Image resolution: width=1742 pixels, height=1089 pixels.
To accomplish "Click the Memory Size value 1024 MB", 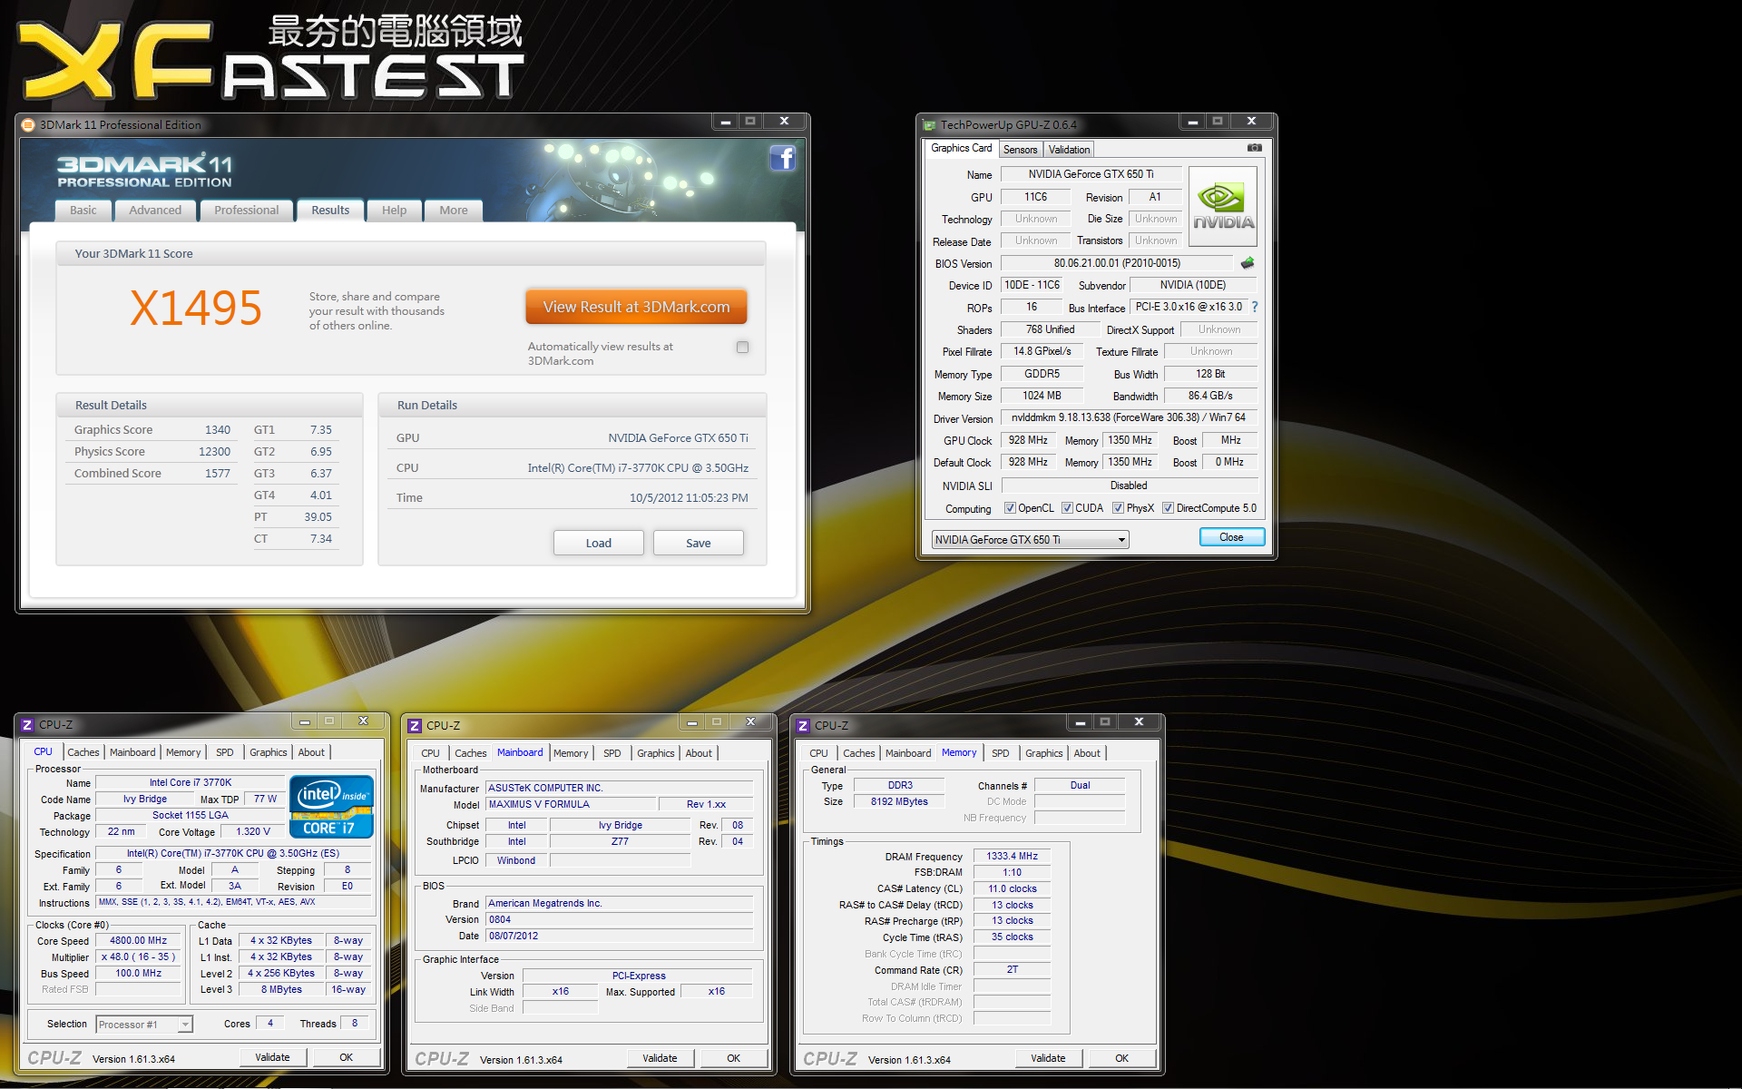I will (1042, 396).
